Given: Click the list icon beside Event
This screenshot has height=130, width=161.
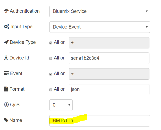Looking at the screenshot, I should tap(6, 73).
